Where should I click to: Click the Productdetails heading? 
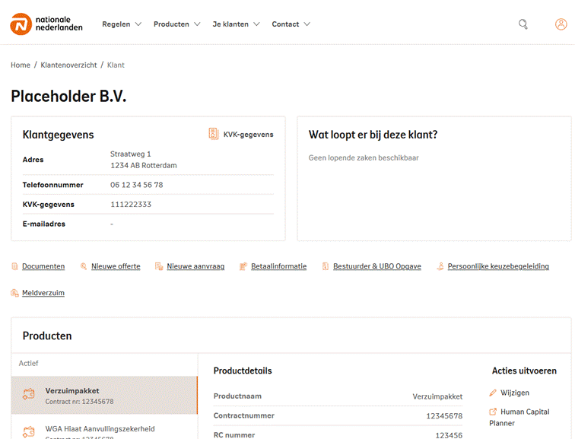[243, 371]
